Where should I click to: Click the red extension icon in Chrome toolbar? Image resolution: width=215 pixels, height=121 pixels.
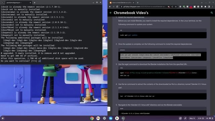[191, 7]
